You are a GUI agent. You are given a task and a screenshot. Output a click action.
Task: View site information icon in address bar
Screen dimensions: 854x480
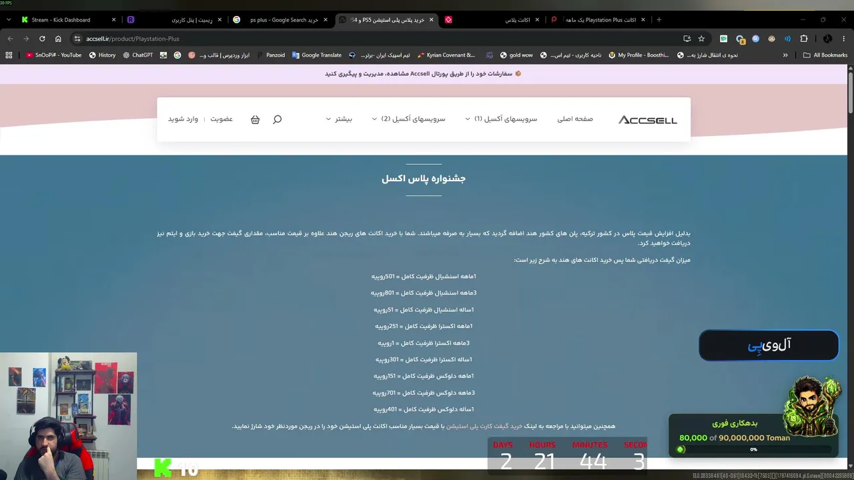[77, 39]
